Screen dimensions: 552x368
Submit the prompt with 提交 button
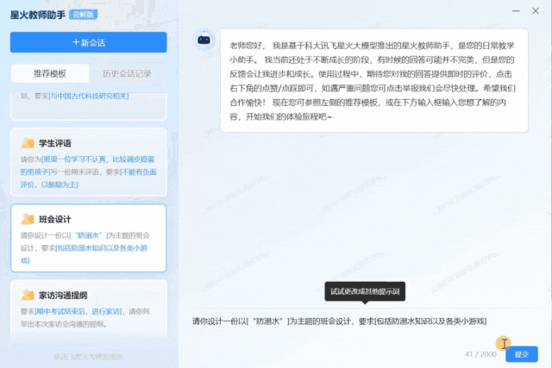(x=522, y=354)
